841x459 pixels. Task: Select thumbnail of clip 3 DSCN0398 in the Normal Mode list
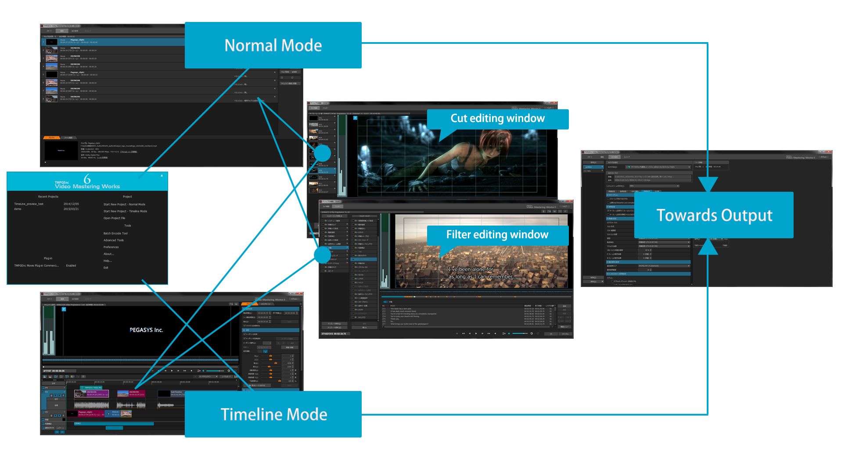(52, 58)
